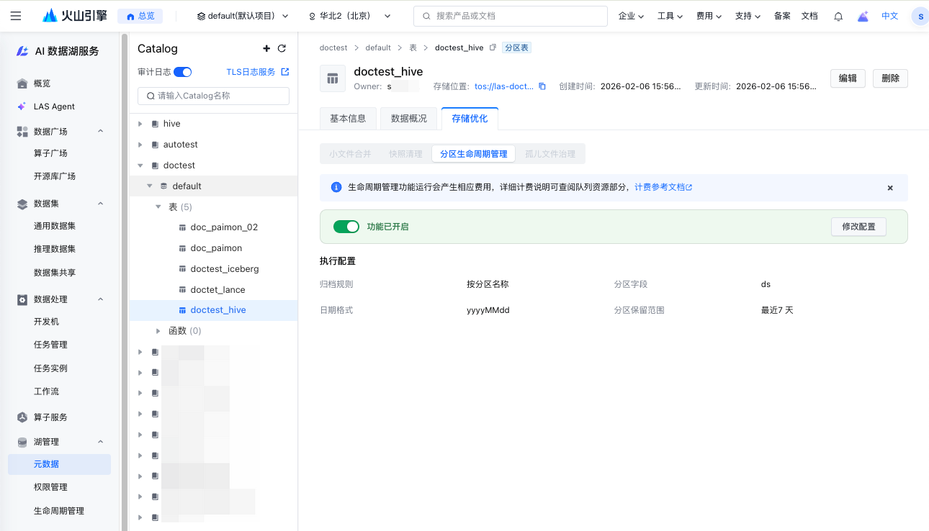Close the billing info banner
This screenshot has height=531, width=929.
coord(890,188)
